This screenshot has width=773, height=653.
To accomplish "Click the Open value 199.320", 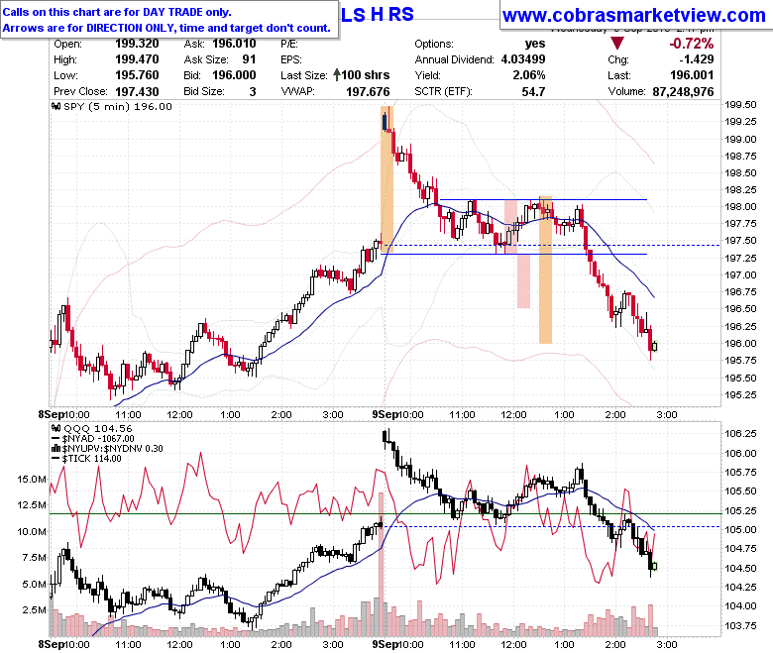I will (137, 44).
